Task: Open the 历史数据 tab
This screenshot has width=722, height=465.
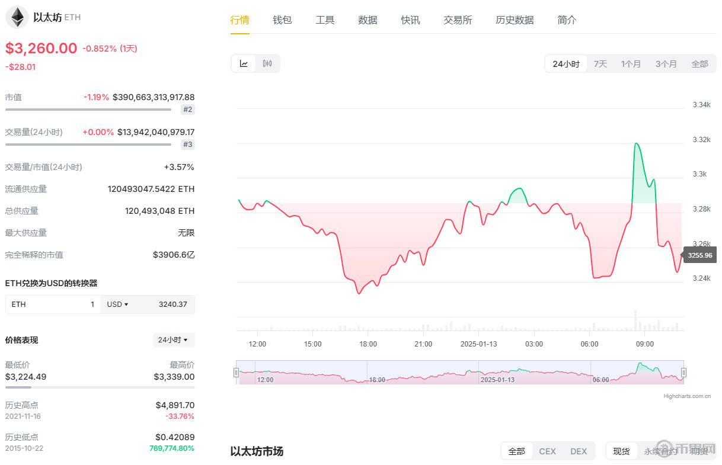Action: [x=513, y=20]
